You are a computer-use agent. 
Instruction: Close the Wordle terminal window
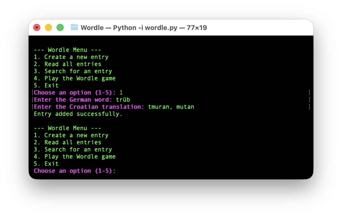coord(37,27)
